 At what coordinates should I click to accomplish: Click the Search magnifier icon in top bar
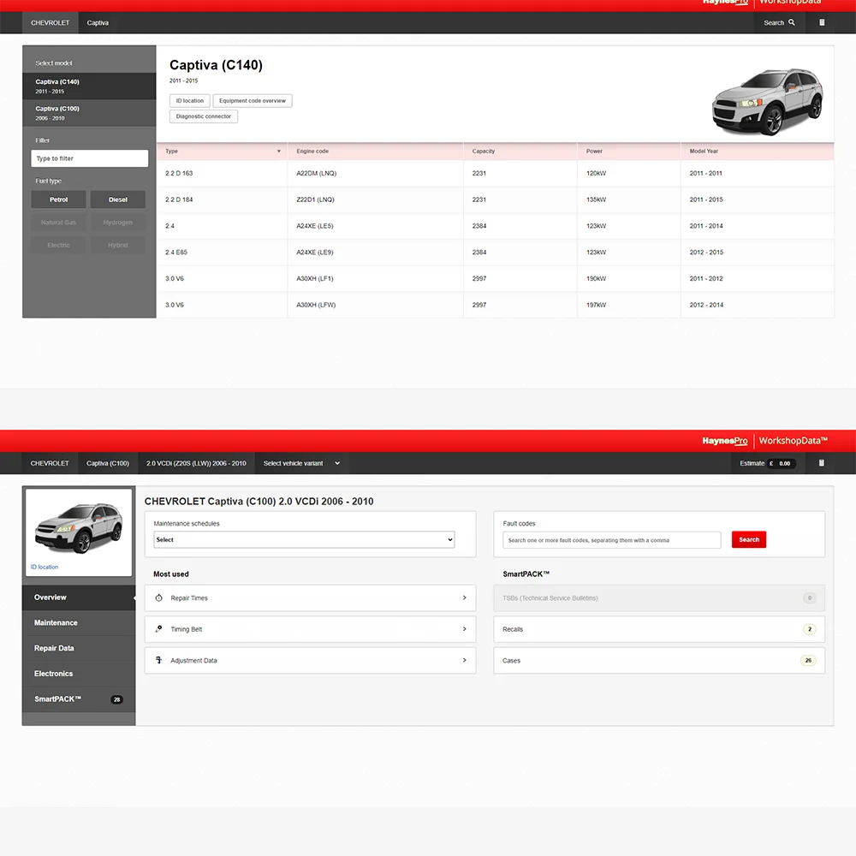pyautogui.click(x=792, y=22)
